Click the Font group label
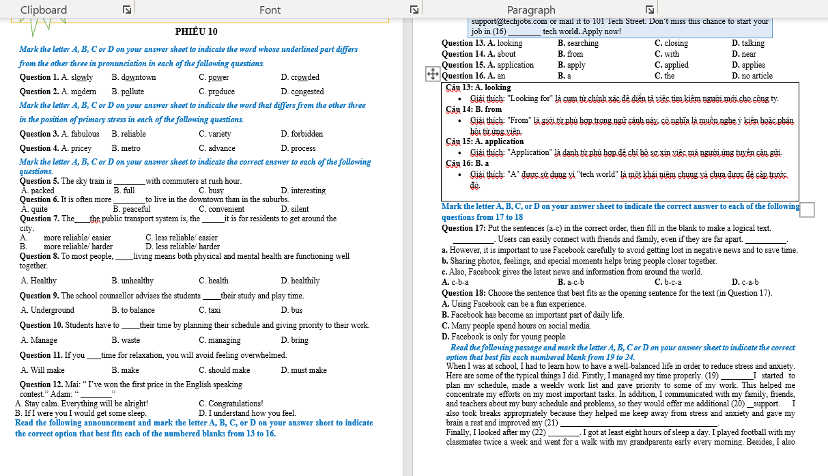The image size is (828, 476). [x=270, y=10]
